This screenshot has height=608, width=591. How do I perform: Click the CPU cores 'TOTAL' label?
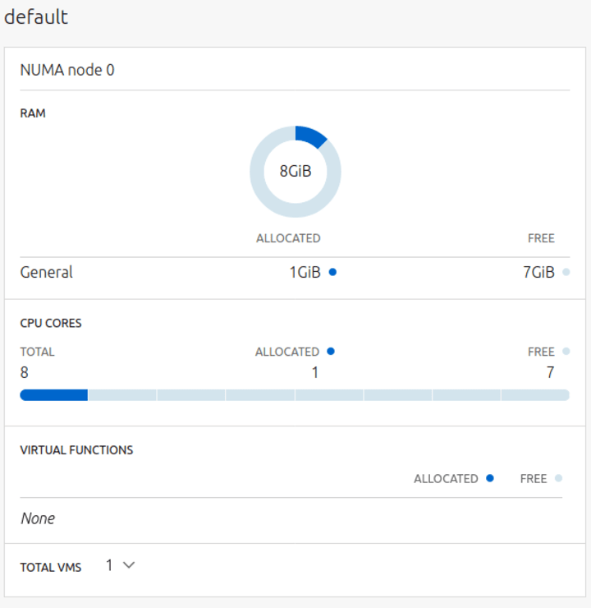(x=37, y=352)
